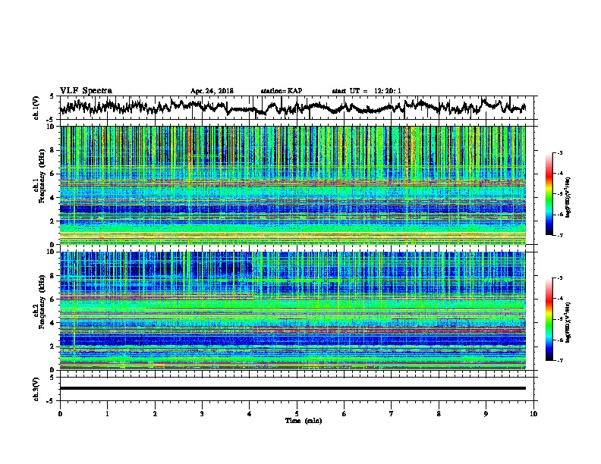Click the time axis tick label "8"

point(439,414)
